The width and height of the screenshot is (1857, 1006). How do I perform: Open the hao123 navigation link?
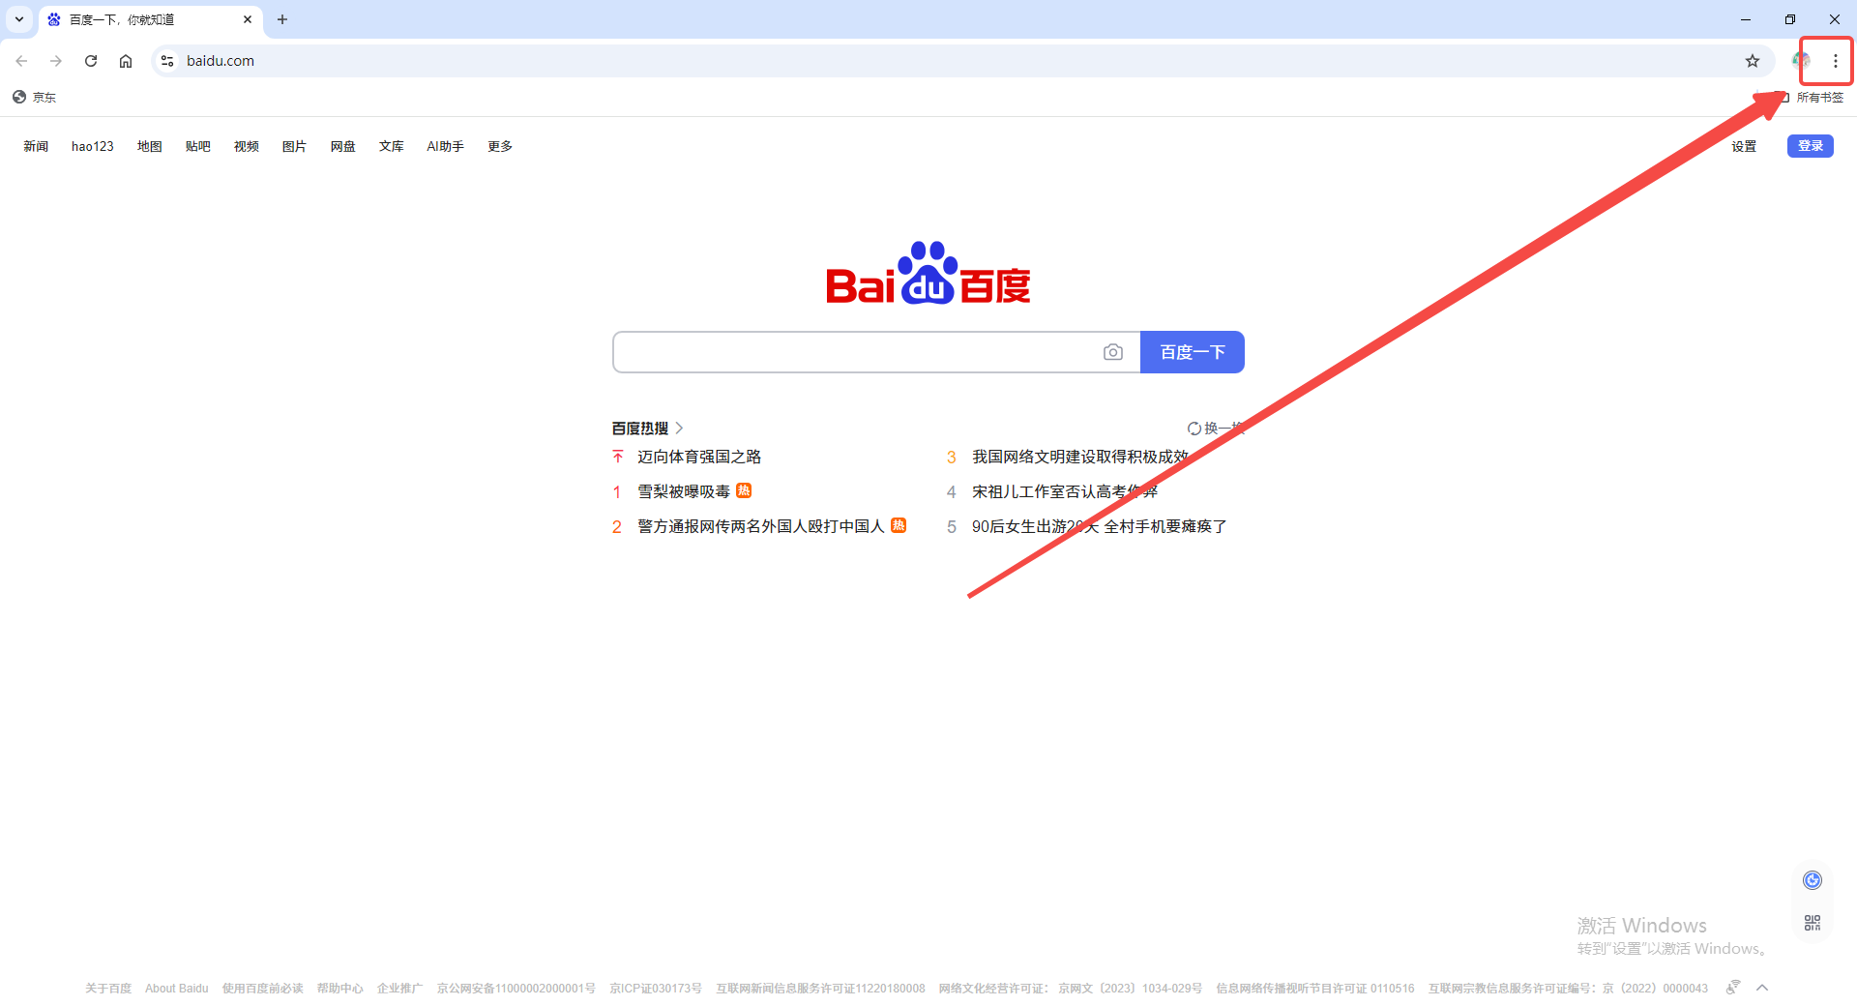93,146
